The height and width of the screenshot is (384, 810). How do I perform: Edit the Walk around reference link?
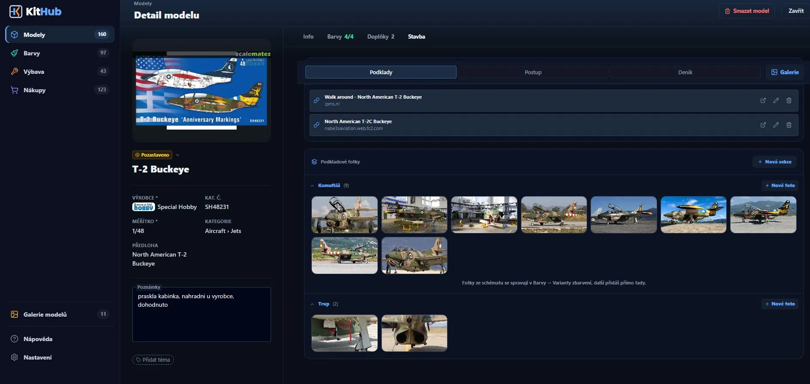click(x=776, y=100)
